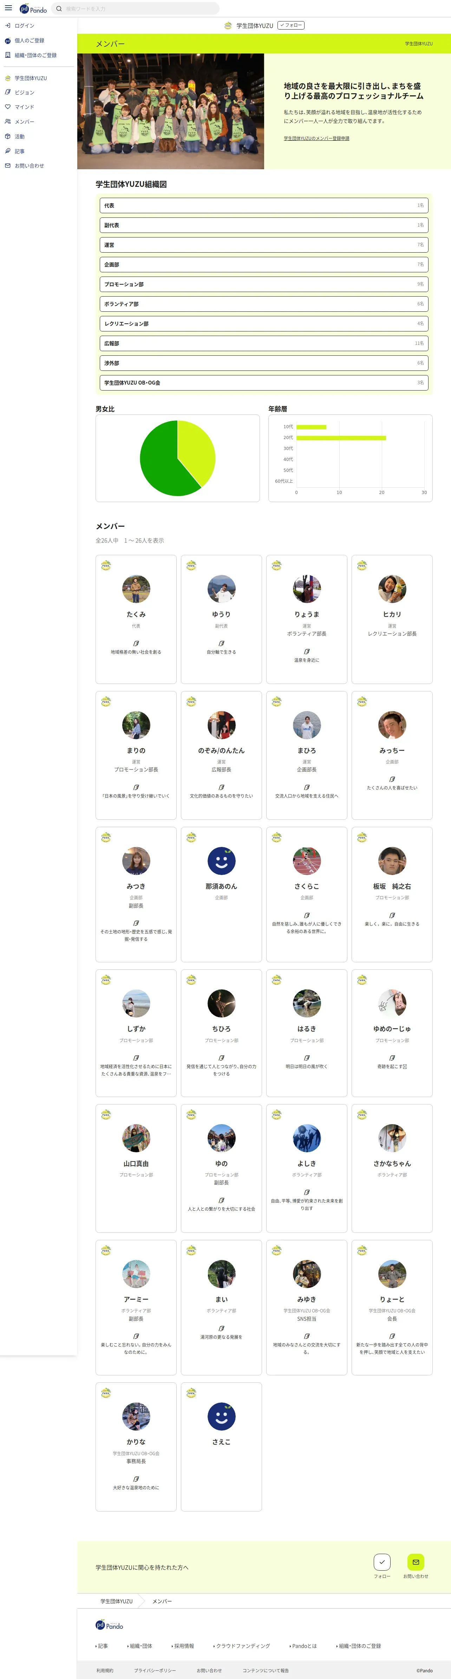The height and width of the screenshot is (1679, 451).
Task: Toggle the フォロー button beside organization name
Action: (291, 25)
